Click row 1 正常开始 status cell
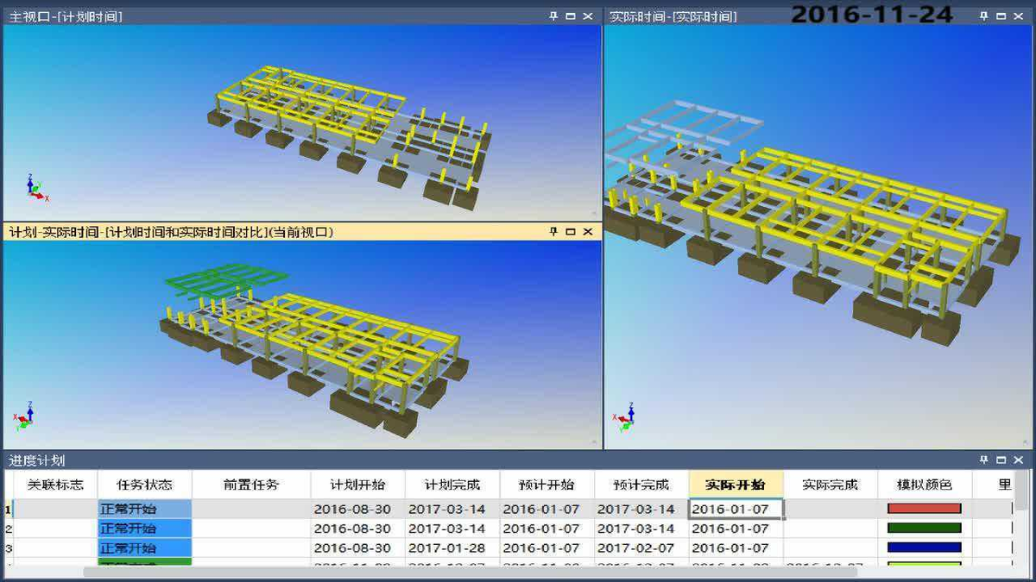 [x=144, y=509]
